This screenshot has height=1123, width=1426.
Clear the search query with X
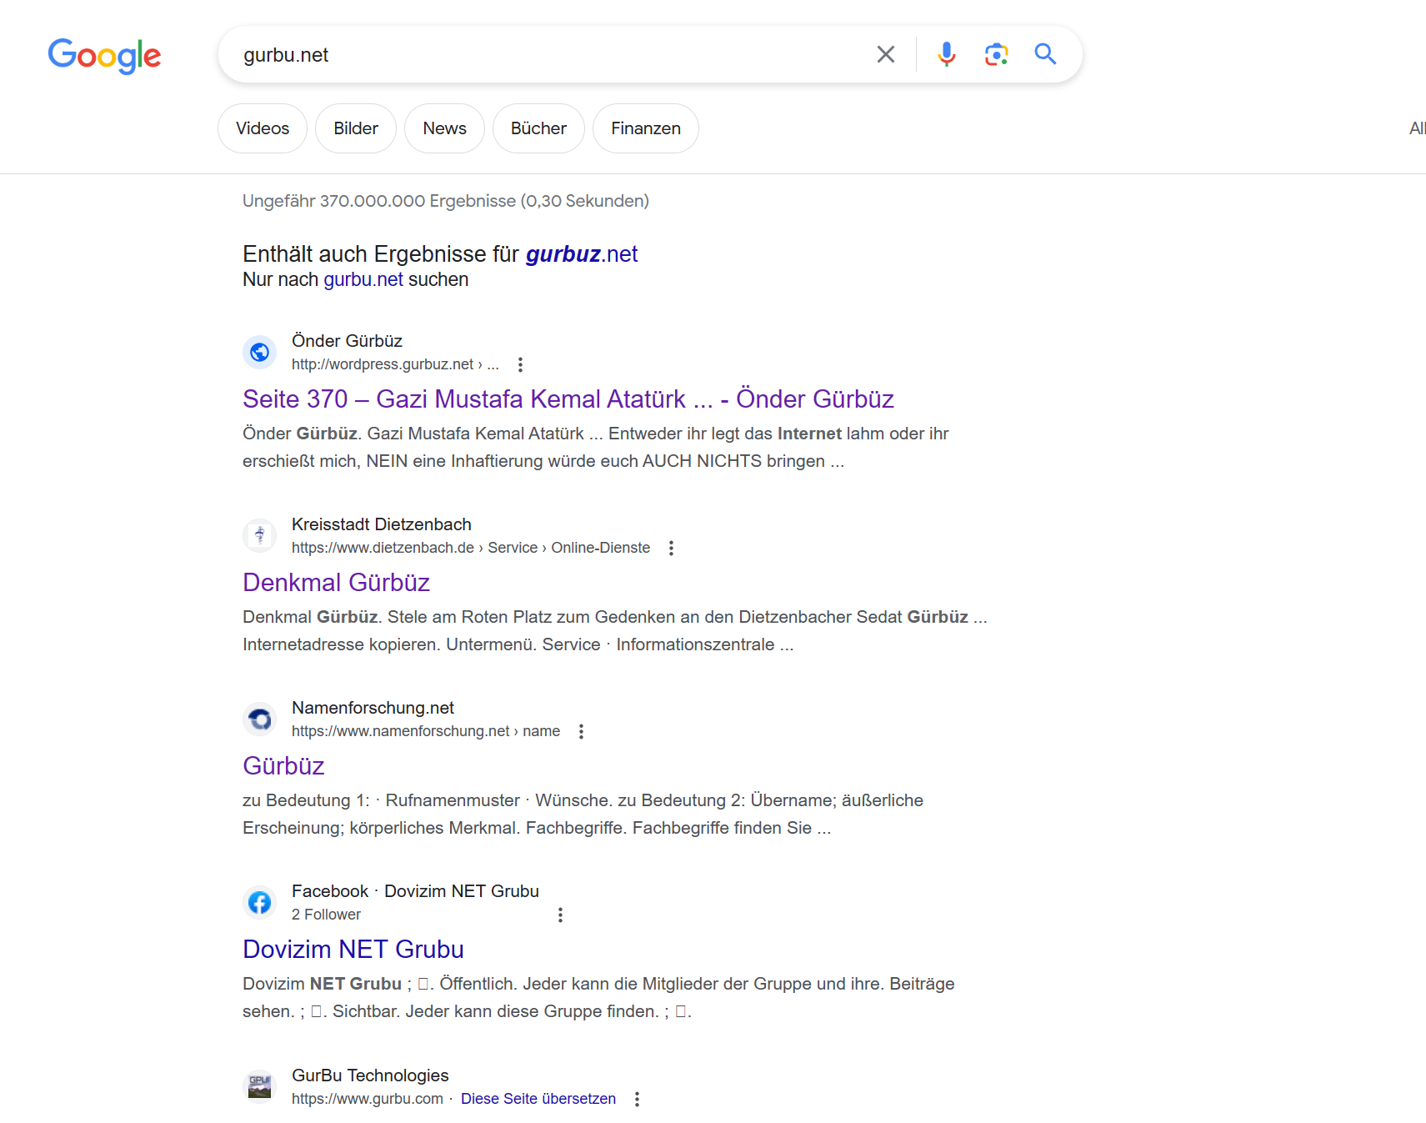tap(886, 54)
